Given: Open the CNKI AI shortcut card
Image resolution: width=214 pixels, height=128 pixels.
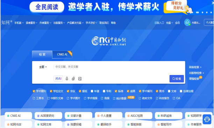Looking at the screenshot, I should (x=18, y=115).
